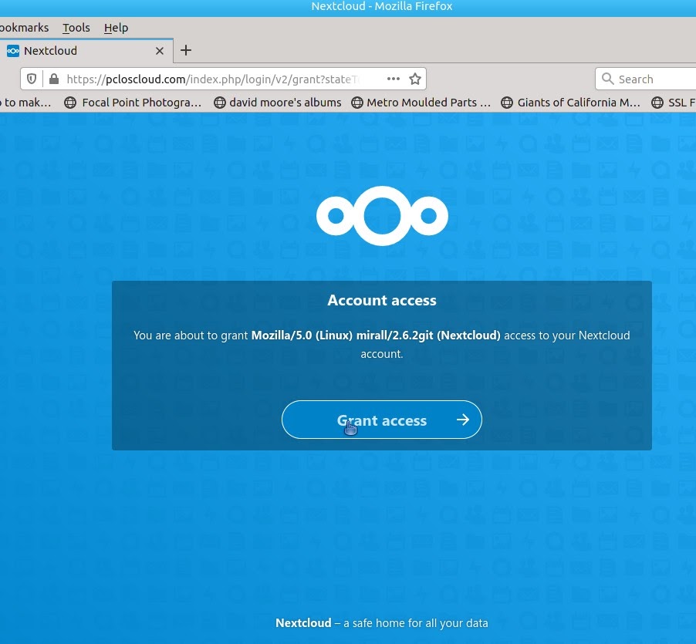
Task: Open page actions three-dot menu
Action: click(x=394, y=79)
